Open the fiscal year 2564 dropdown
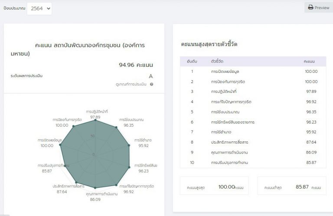Viewport: 333px width, 216px height. coord(39,8)
